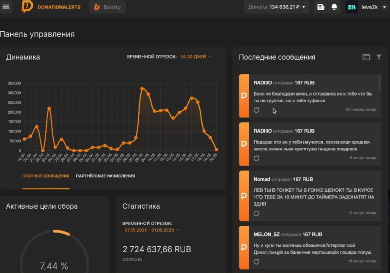Image resolution: width=390 pixels, height=273 pixels.
Task: Click the MELON_5Z sender name
Action: pos(266,235)
